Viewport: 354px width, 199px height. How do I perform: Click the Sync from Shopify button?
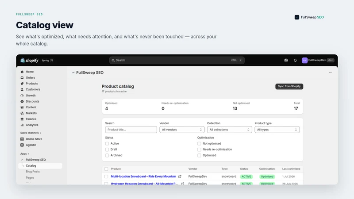pyautogui.click(x=289, y=86)
